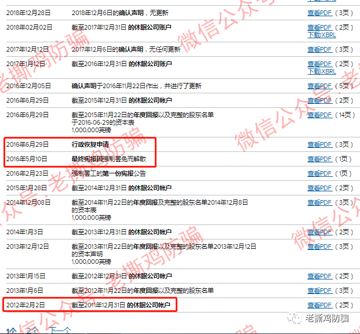Select the date 2013年12月12日
The height and width of the screenshot is (334, 360).
coord(27,246)
